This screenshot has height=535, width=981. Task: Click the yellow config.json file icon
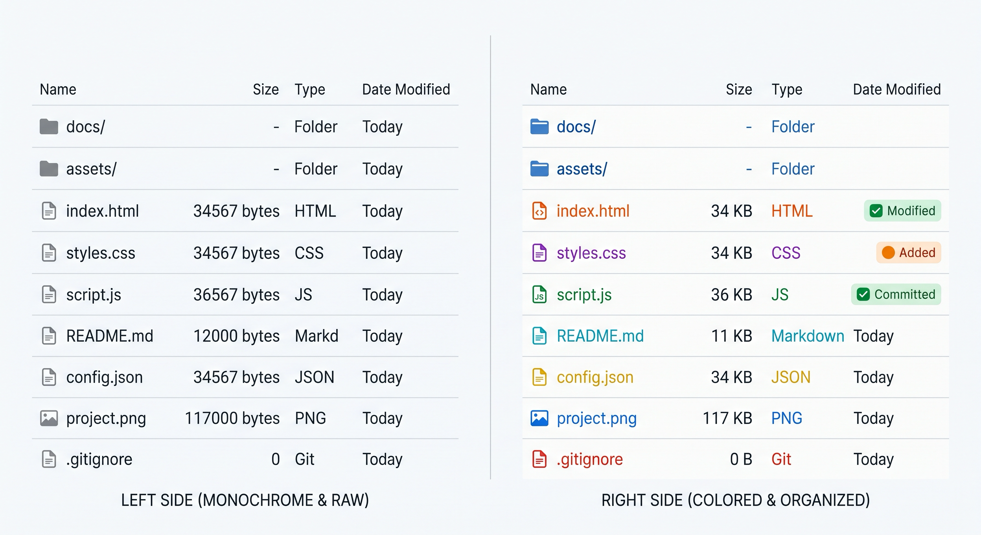point(539,377)
